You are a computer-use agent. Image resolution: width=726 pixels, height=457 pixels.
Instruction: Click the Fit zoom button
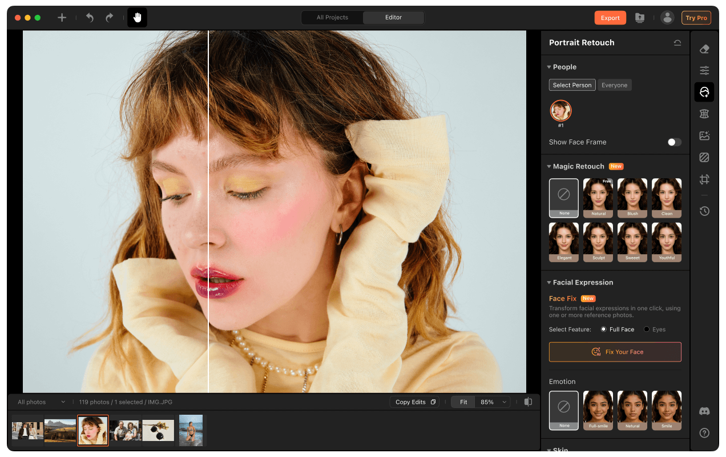pos(463,402)
